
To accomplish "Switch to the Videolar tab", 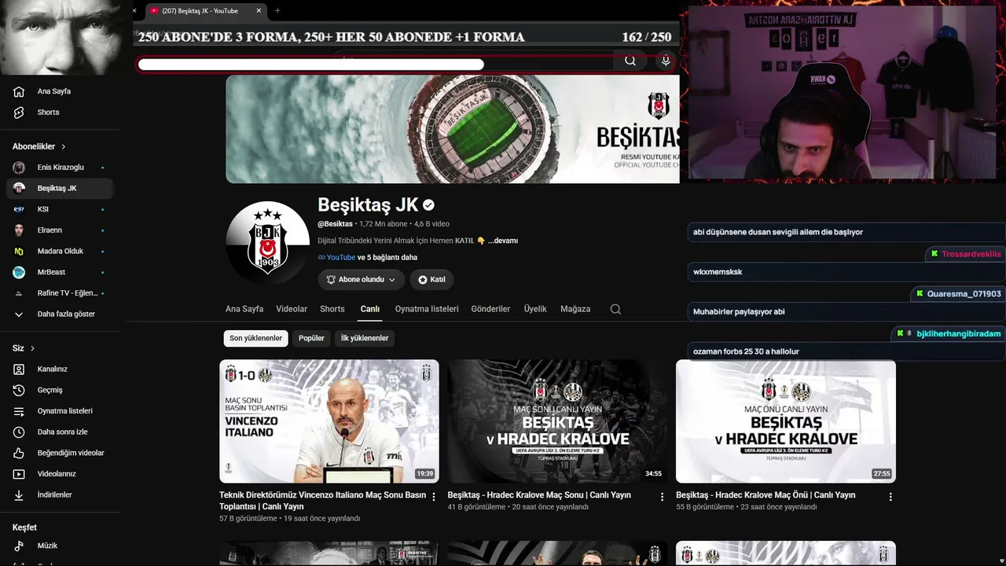I will click(292, 309).
